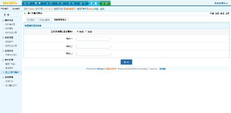Image resolution: width=231 pixels, height=113 pixels.
Task: Switch to QQ登录整合 tab
Action: click(x=44, y=20)
